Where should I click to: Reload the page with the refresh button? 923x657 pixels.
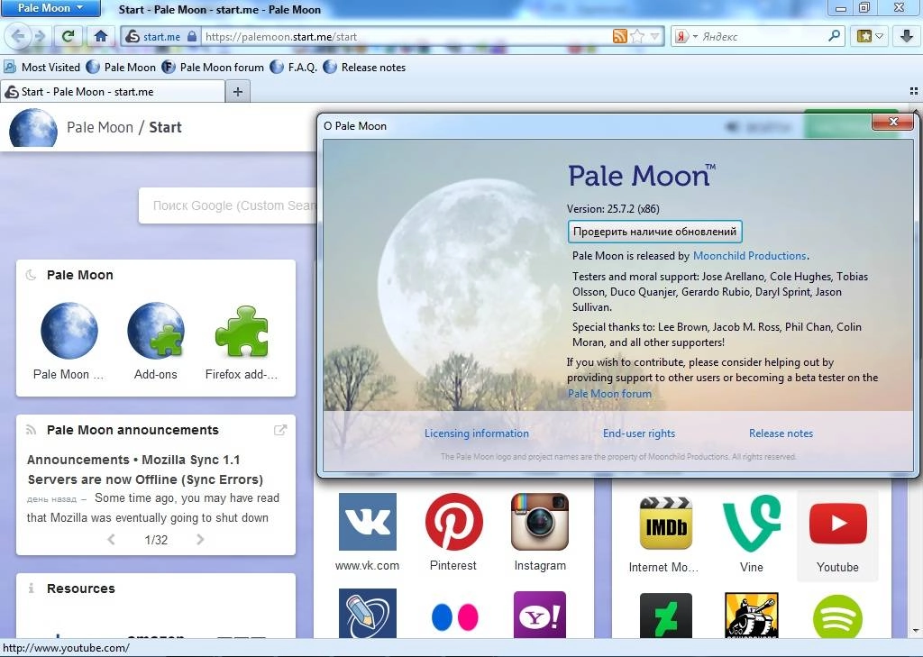point(69,36)
